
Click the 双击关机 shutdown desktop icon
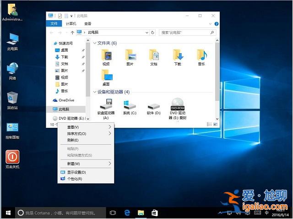(x=12, y=158)
